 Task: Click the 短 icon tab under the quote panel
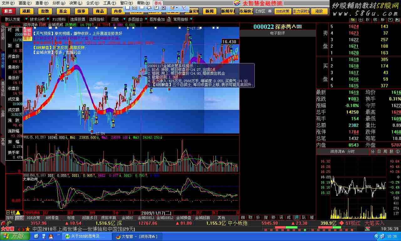click(312, 217)
